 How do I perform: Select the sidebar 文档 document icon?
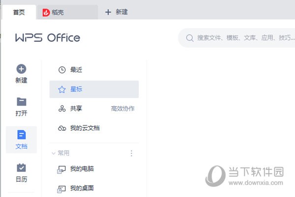[x=22, y=135]
